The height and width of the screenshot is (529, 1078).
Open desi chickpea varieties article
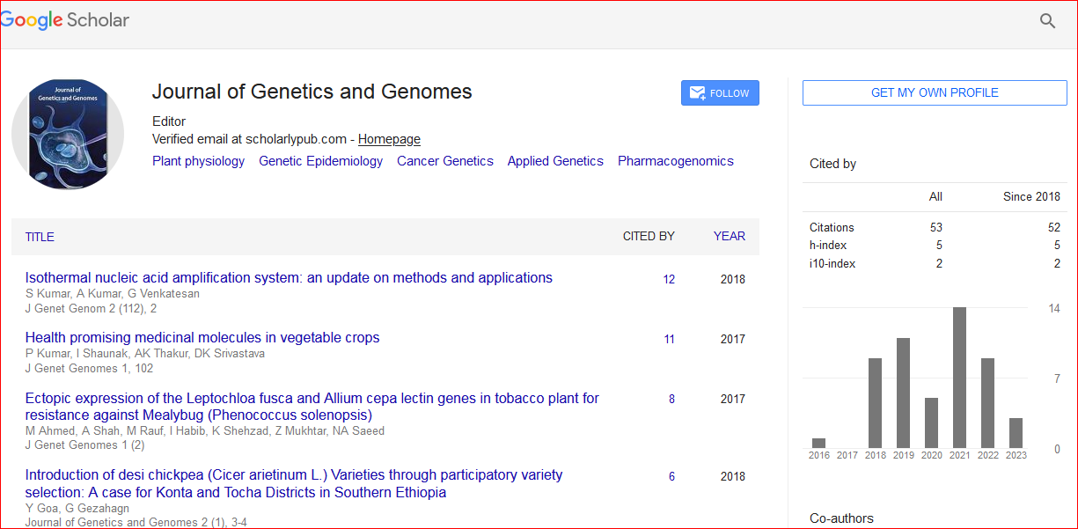(x=294, y=484)
